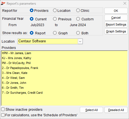Select Both for results display
This screenshot has height=119, width=129.
pyautogui.click(x=78, y=33)
